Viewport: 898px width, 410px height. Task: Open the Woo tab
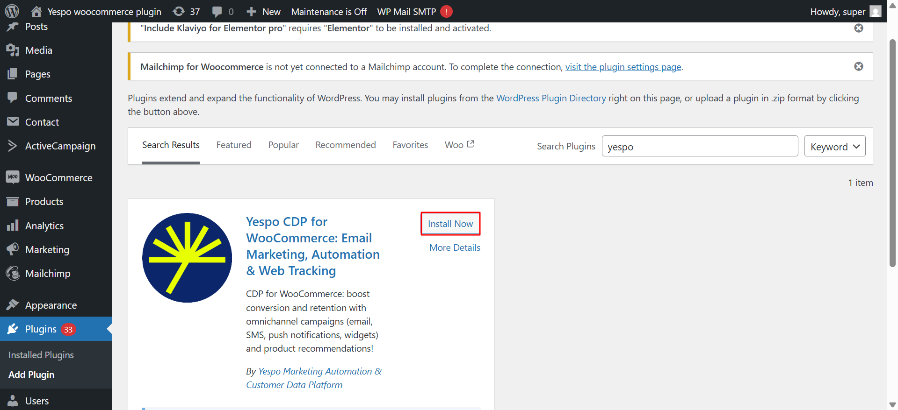click(459, 145)
